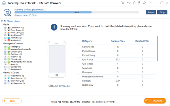Click the scan progress bar
This screenshot has width=170, height=106.
tap(77, 12)
